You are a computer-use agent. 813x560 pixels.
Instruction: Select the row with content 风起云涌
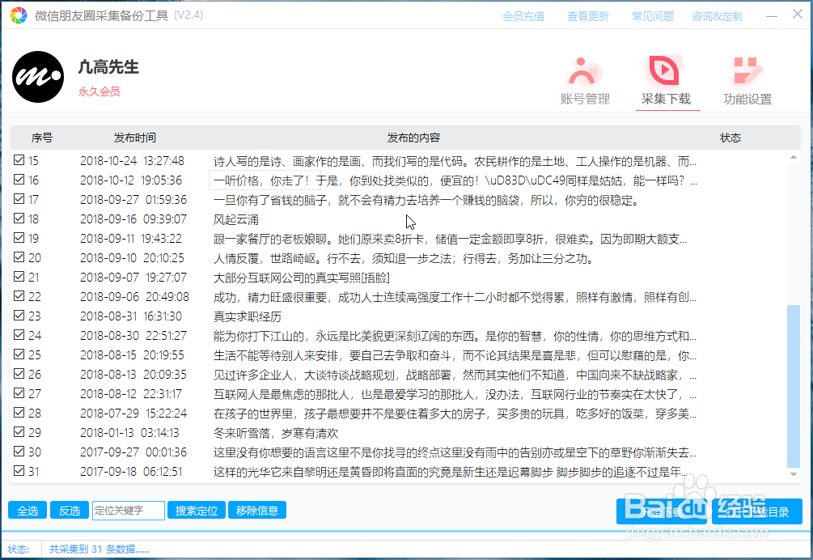(x=236, y=219)
